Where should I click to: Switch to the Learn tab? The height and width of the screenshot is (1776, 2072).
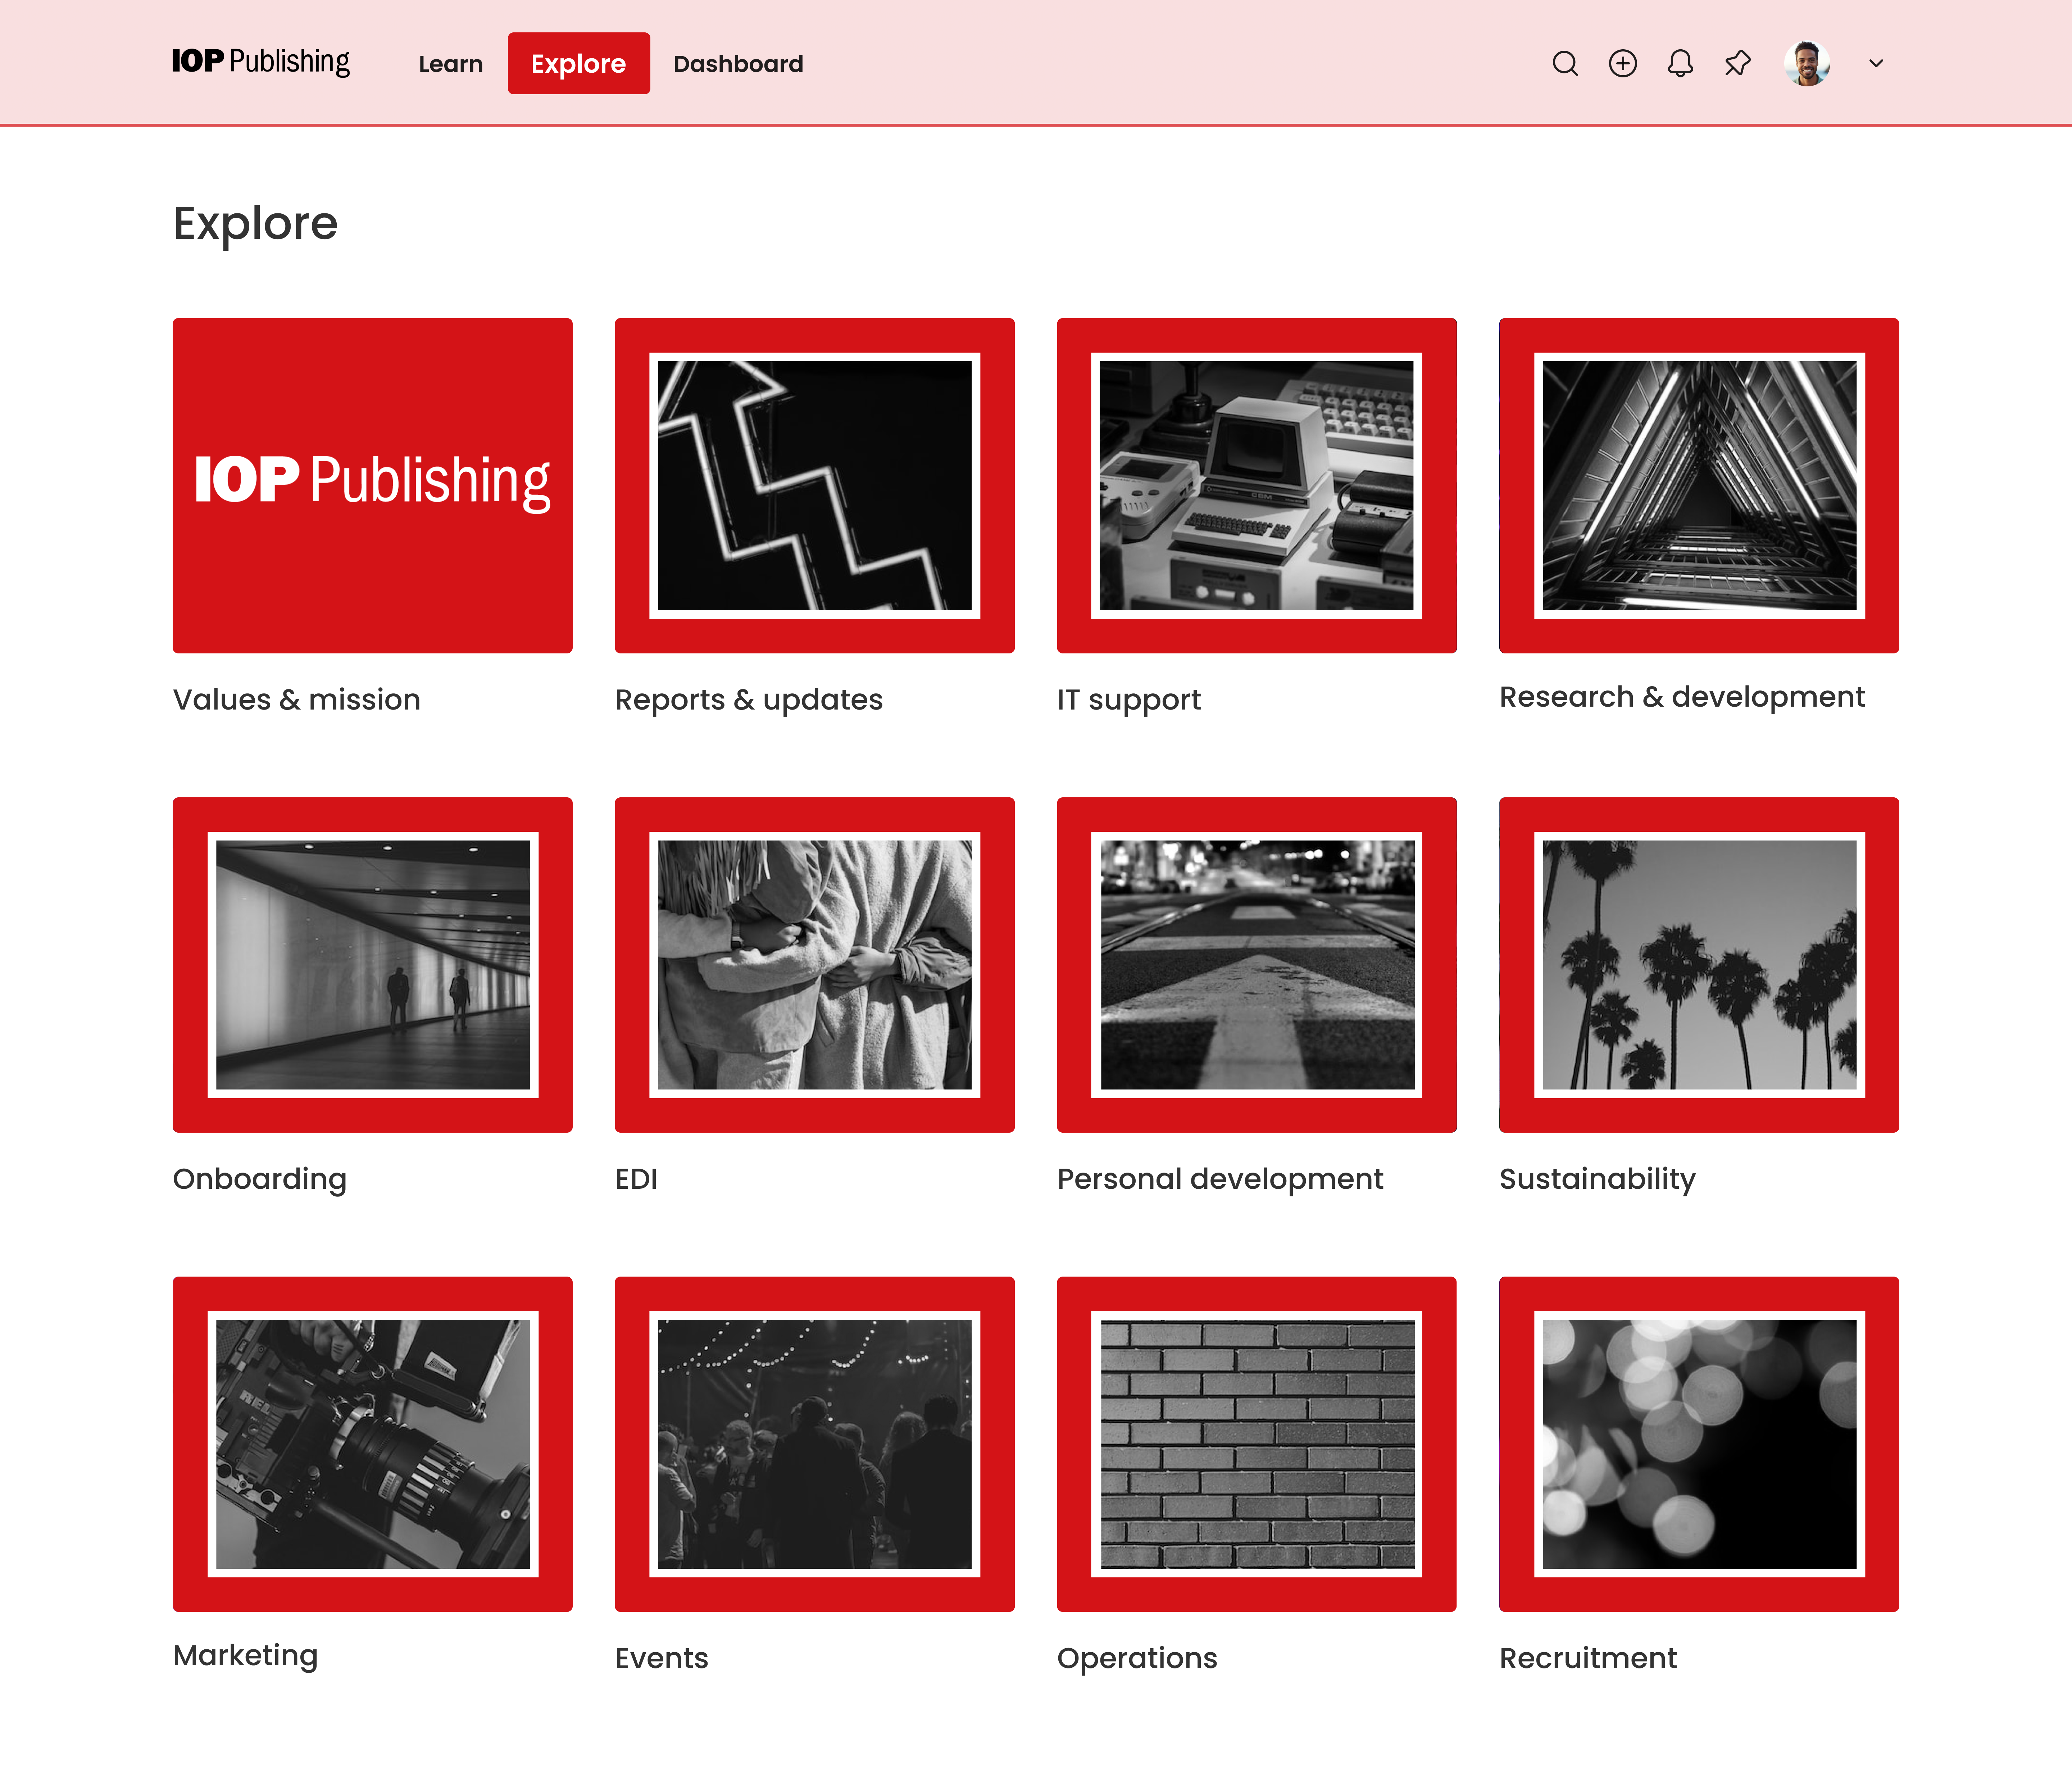click(x=450, y=64)
